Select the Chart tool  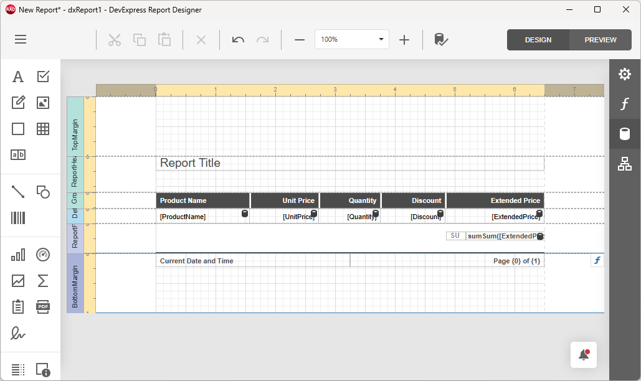(x=18, y=255)
